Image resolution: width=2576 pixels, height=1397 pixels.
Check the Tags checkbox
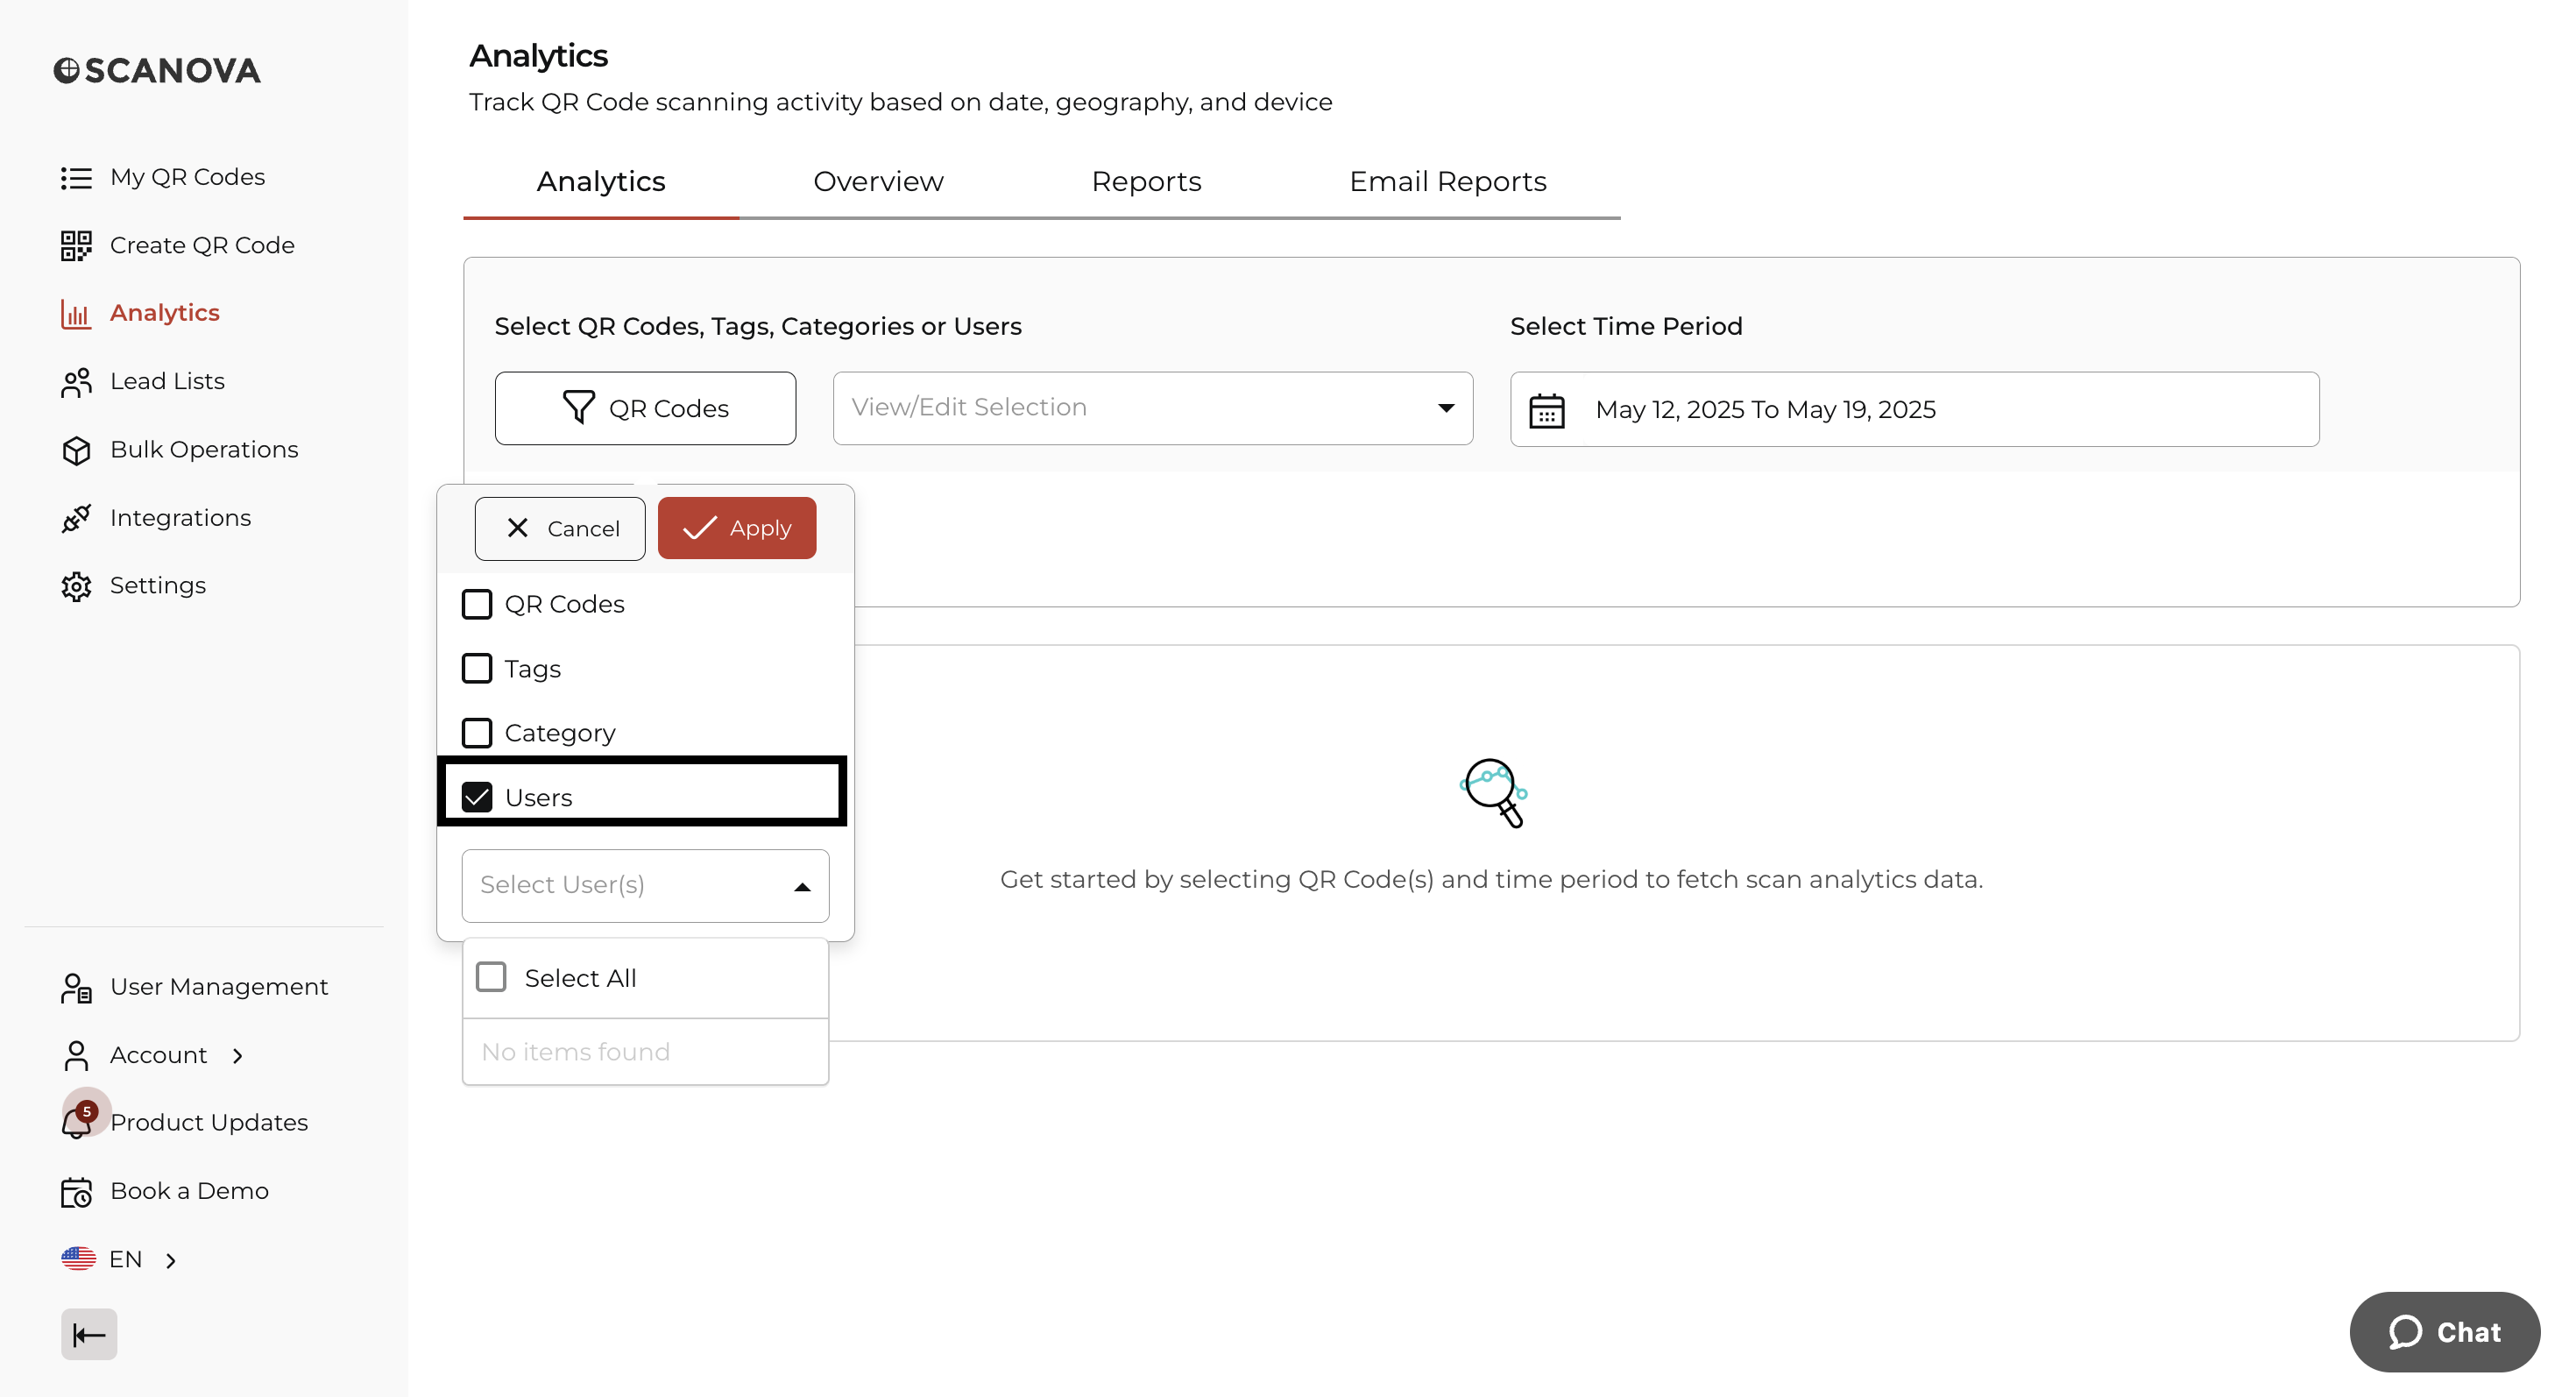[x=477, y=668]
